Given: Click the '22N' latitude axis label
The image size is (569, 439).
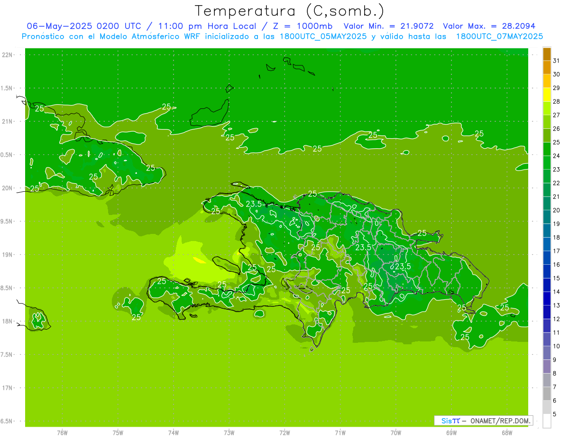Looking at the screenshot, I should [x=7, y=54].
